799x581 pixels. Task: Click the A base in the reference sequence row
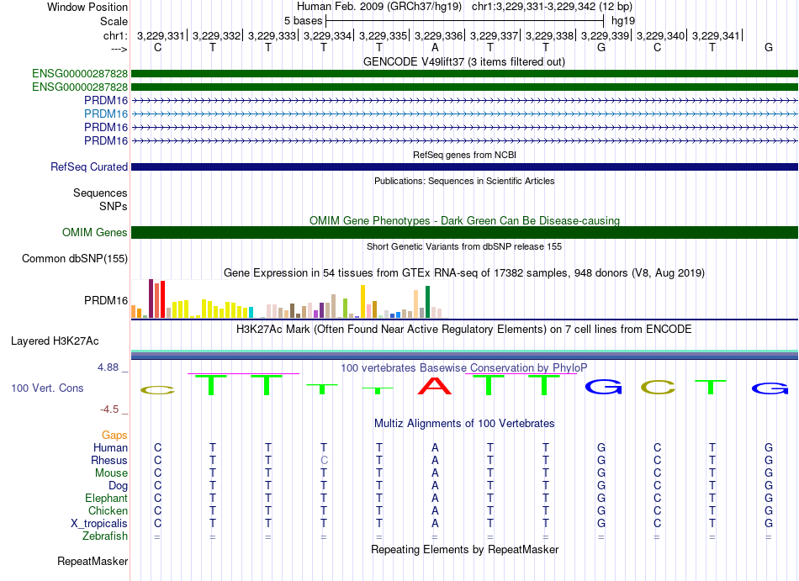tap(435, 47)
